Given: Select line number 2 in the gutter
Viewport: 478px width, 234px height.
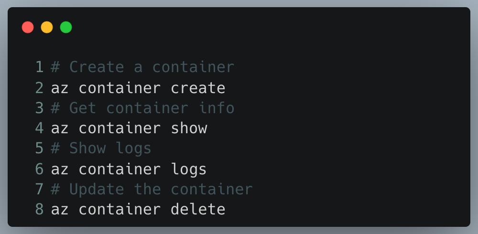Looking at the screenshot, I should tap(39, 88).
